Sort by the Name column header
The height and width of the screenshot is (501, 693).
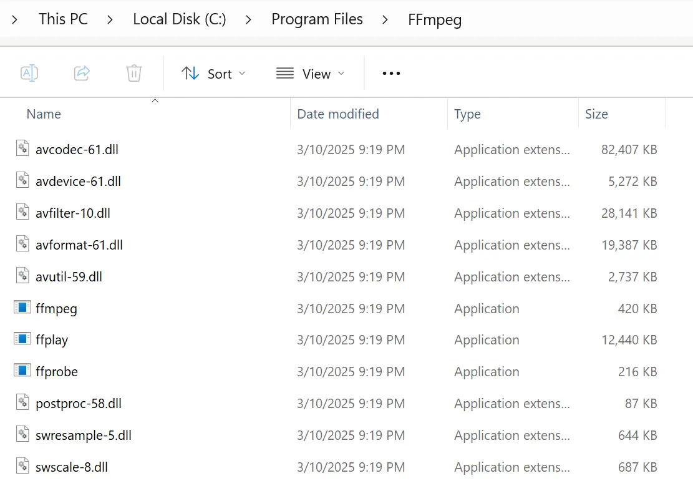[x=44, y=114]
